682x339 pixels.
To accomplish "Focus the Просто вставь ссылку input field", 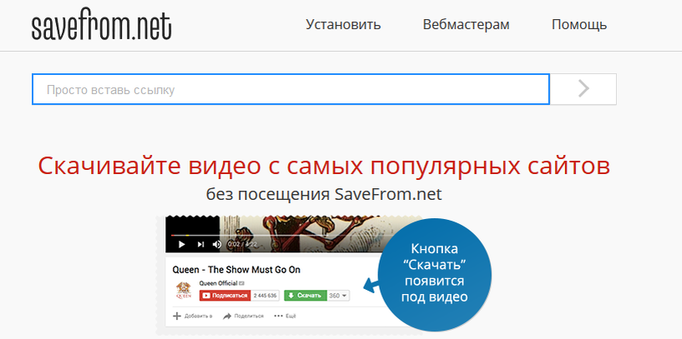I will pyautogui.click(x=290, y=89).
